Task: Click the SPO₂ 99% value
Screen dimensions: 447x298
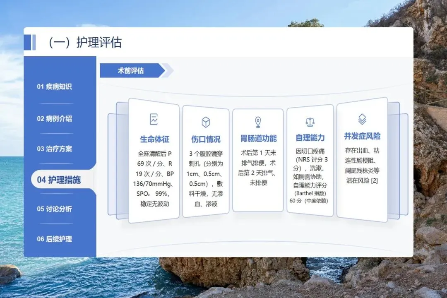Action: [153, 194]
